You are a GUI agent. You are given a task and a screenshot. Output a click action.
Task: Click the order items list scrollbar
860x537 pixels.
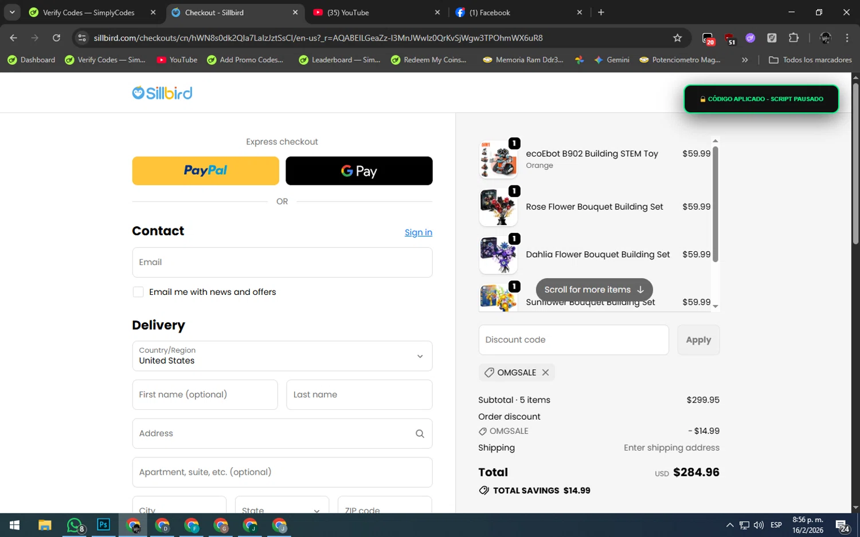click(x=715, y=204)
